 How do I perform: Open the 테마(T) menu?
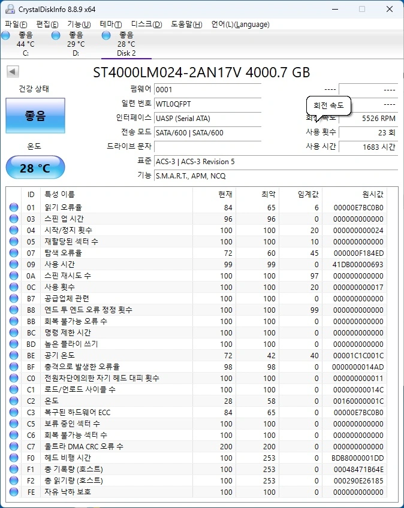pyautogui.click(x=111, y=25)
